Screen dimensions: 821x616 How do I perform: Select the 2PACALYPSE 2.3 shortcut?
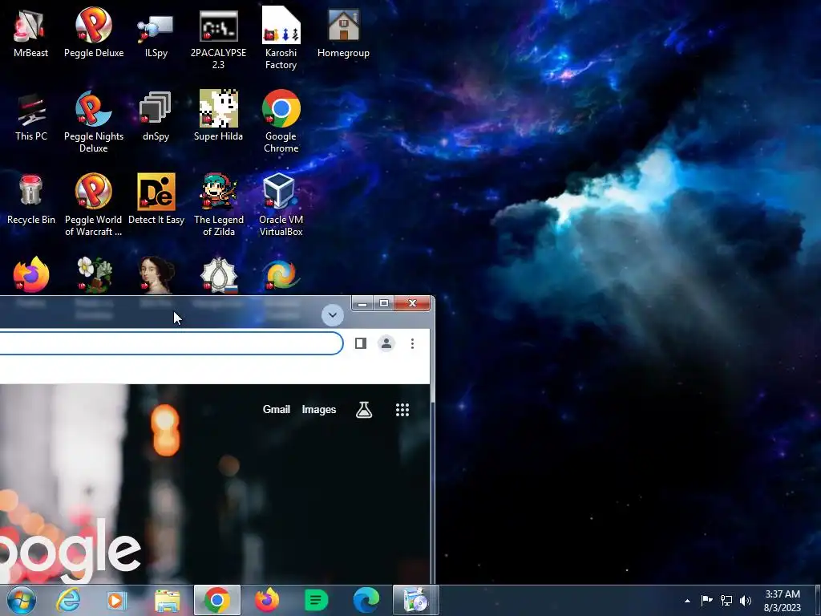click(218, 38)
